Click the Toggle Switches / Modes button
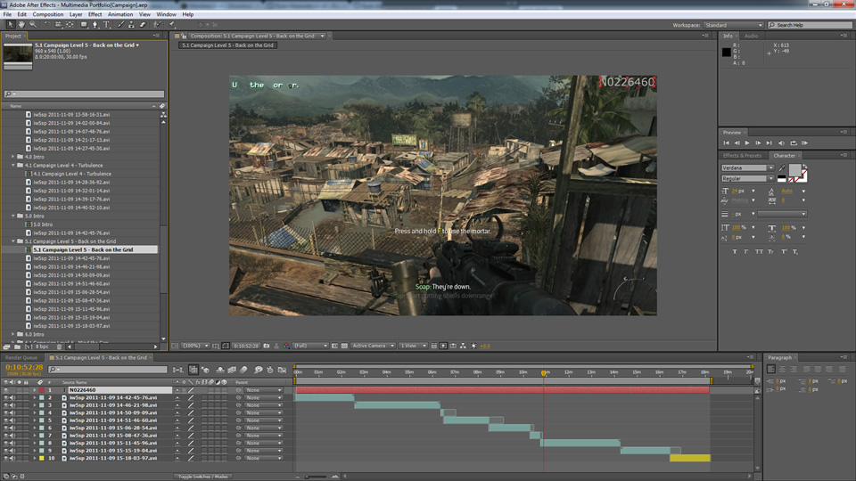Viewport: 856px width, 481px height. (203, 477)
